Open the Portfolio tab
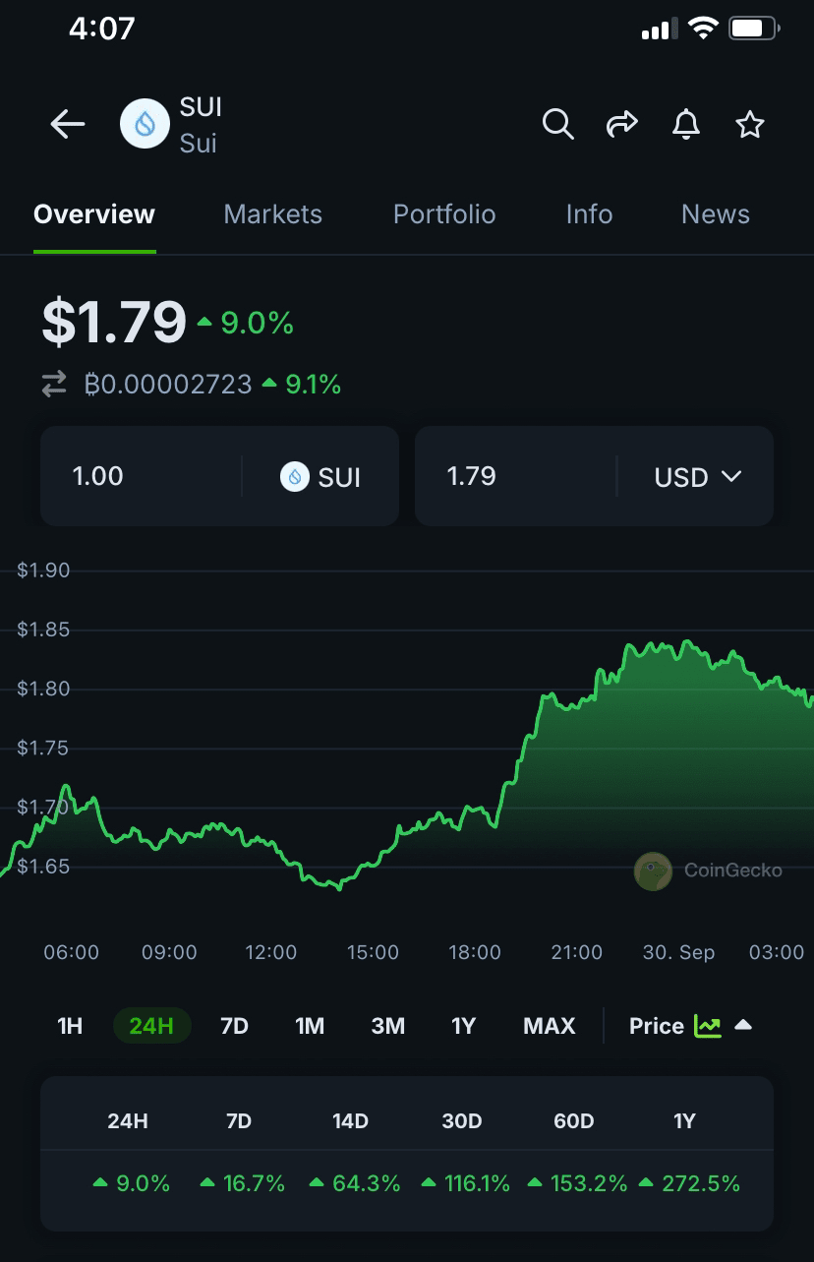Viewport: 814px width, 1262px height. [444, 214]
